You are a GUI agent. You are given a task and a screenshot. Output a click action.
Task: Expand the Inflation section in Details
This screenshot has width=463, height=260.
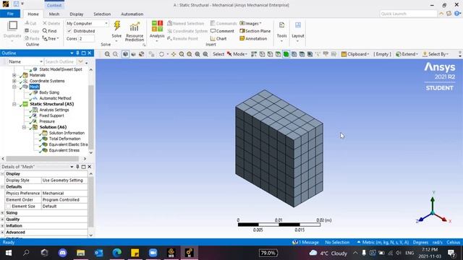click(3, 226)
